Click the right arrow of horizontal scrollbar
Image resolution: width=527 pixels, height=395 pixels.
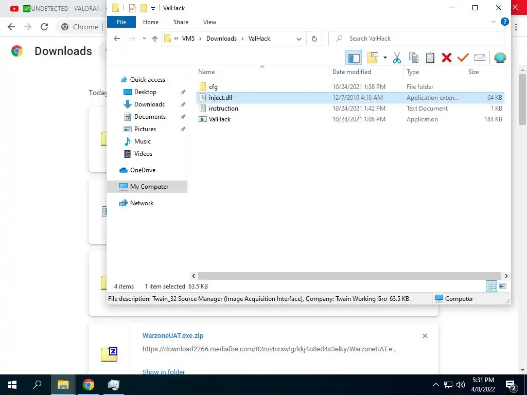pos(506,276)
